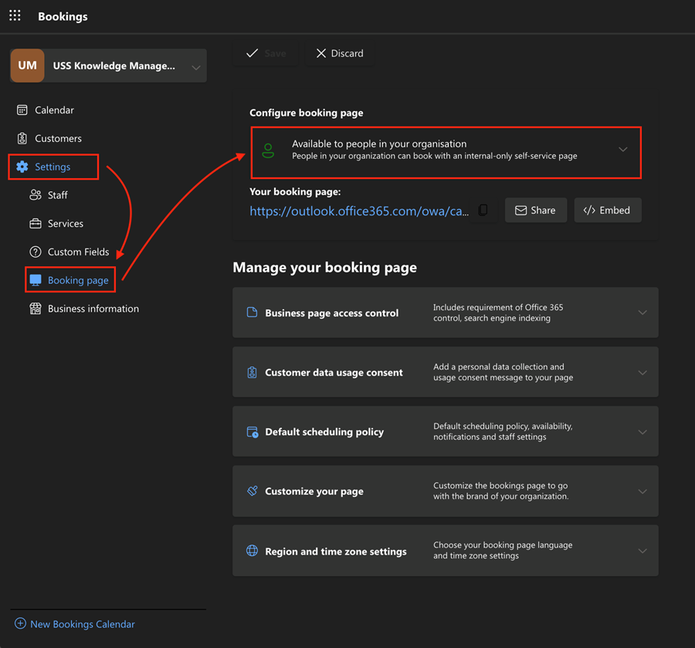695x648 pixels.
Task: Select Booking page in sidebar
Action: tap(78, 280)
